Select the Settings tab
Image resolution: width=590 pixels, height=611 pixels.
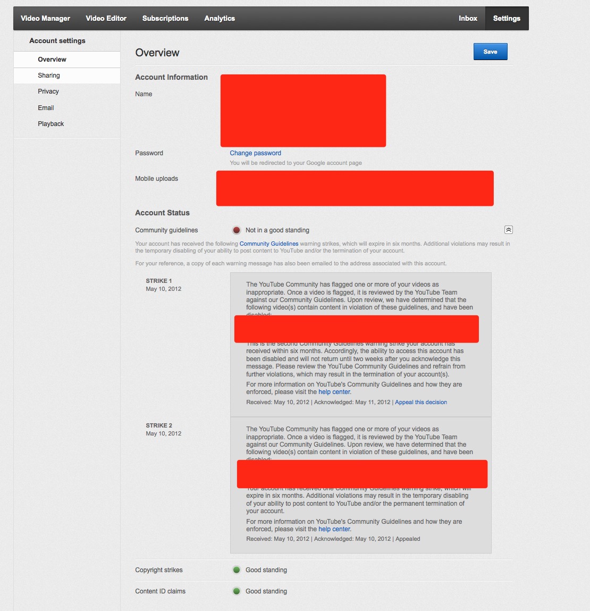coord(507,18)
